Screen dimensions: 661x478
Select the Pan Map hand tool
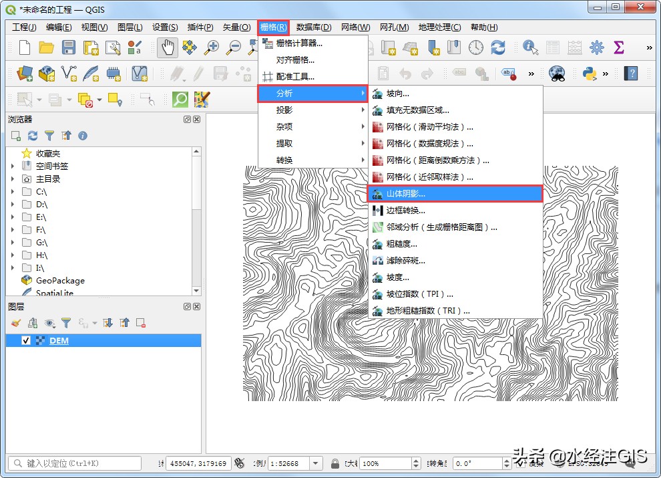pos(168,47)
